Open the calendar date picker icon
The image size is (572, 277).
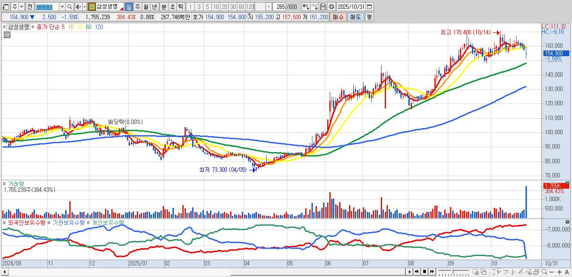click(x=370, y=7)
